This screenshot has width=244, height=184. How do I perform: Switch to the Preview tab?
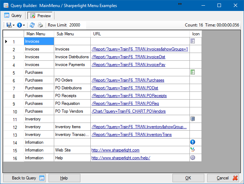(x=40, y=16)
